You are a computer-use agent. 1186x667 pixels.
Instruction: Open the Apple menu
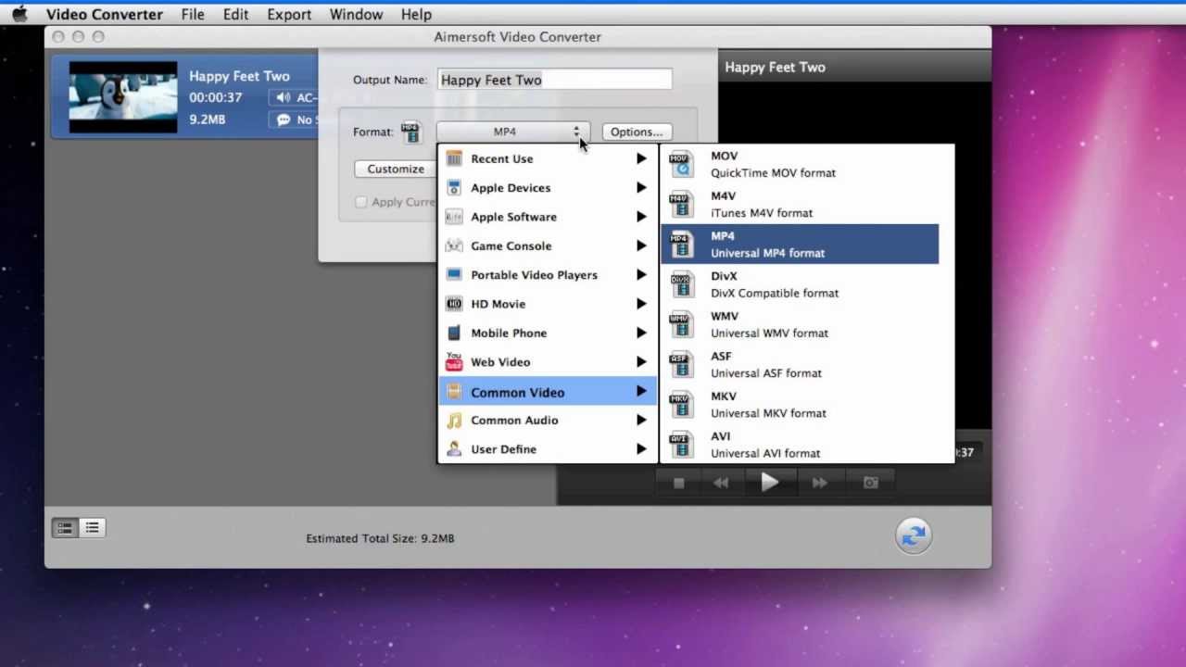coord(19,14)
